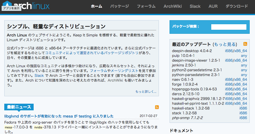Image resolution: width=255 pixels, height=134 pixels.
Task: Open the haskell-wl-pprint-text 1.1.1.0-2 package
Action: click(198, 103)
